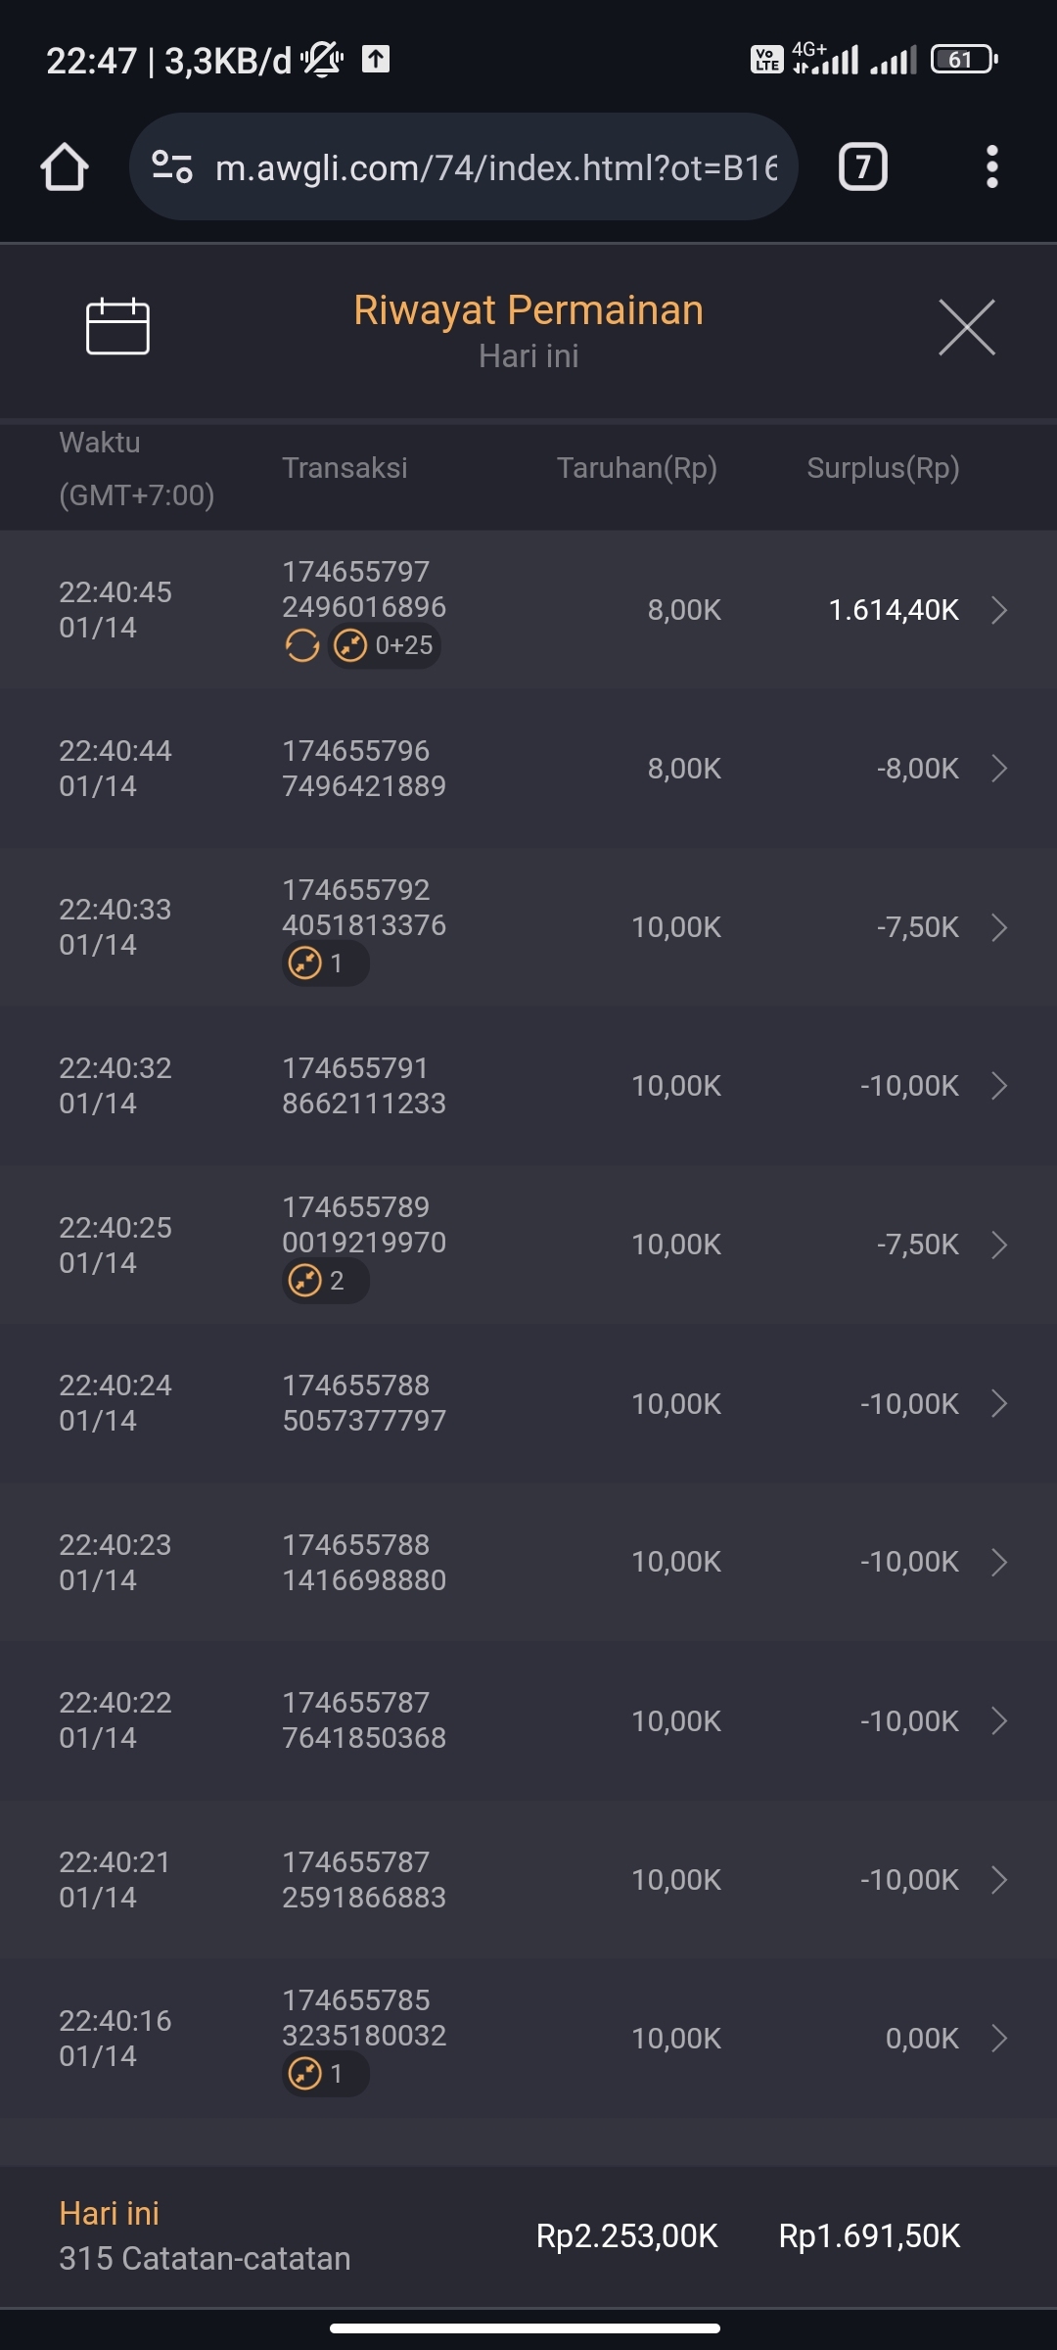Expand the 22:40:44 transaction with -8,00K surplus
Screen dimensions: 1057x2350
coord(999,769)
